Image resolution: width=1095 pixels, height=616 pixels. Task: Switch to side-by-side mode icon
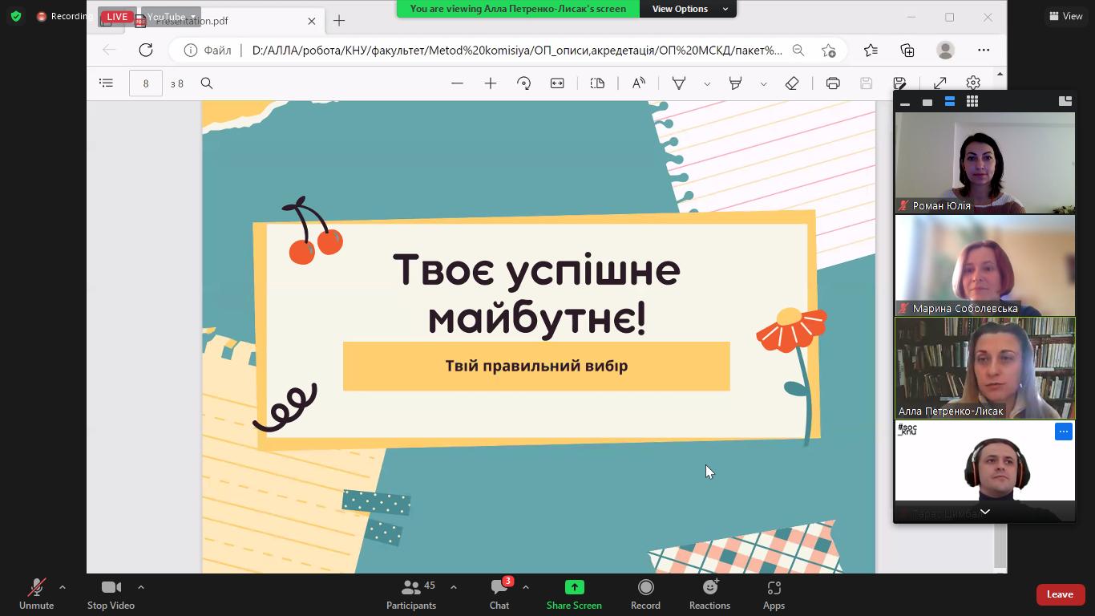[1065, 101]
